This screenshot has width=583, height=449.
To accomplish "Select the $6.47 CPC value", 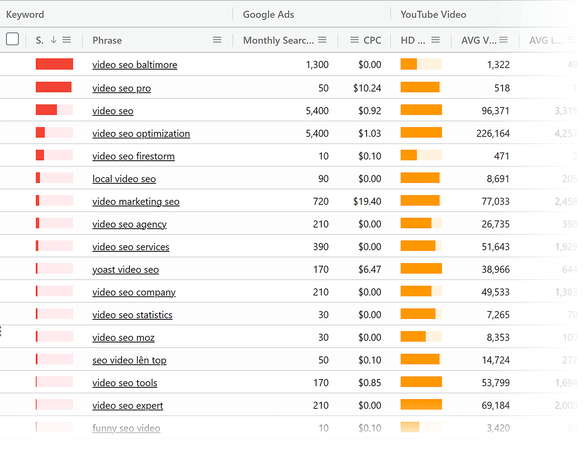I will tap(370, 270).
